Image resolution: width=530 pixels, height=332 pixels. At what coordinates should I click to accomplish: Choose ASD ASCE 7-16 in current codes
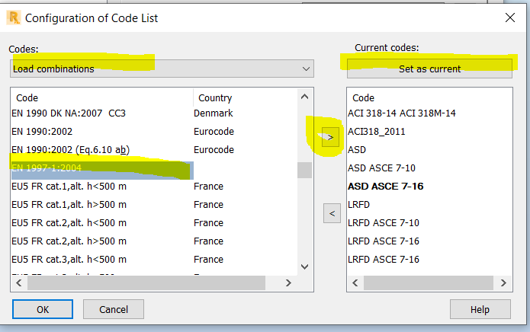tap(386, 186)
